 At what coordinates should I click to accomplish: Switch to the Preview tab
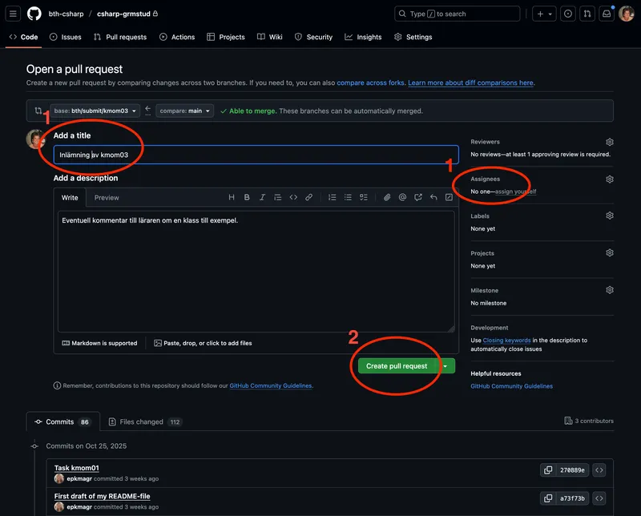click(107, 197)
